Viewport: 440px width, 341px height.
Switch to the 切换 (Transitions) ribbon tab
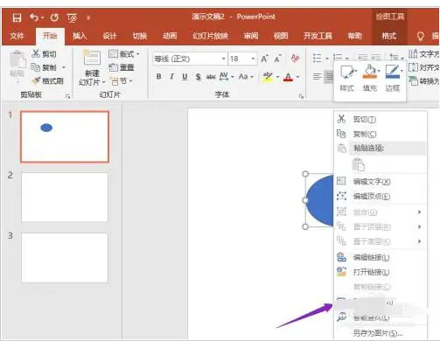point(140,36)
